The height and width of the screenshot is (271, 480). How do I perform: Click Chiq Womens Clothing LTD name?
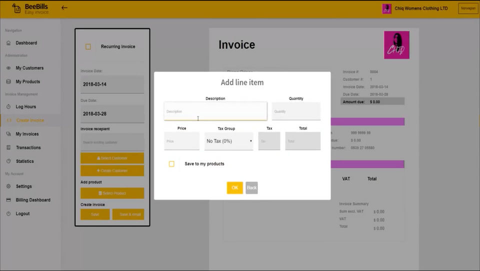tap(421, 8)
